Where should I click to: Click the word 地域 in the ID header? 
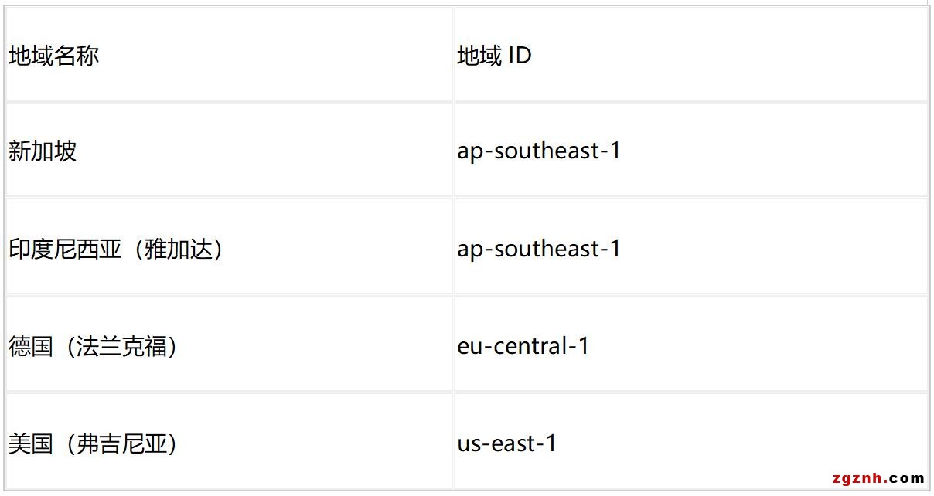[x=479, y=56]
